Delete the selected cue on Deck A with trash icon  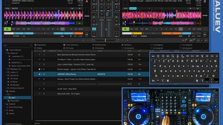[71, 36]
